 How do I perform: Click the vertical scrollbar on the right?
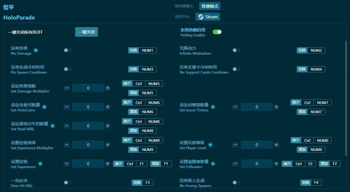click(x=346, y=97)
